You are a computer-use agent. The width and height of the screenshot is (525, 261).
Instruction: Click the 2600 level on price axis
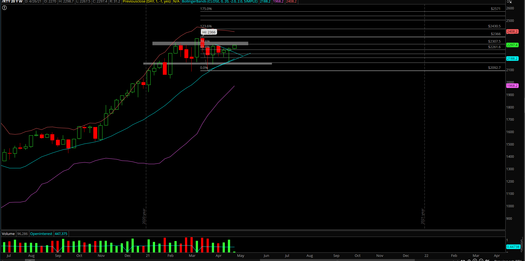coord(510,8)
